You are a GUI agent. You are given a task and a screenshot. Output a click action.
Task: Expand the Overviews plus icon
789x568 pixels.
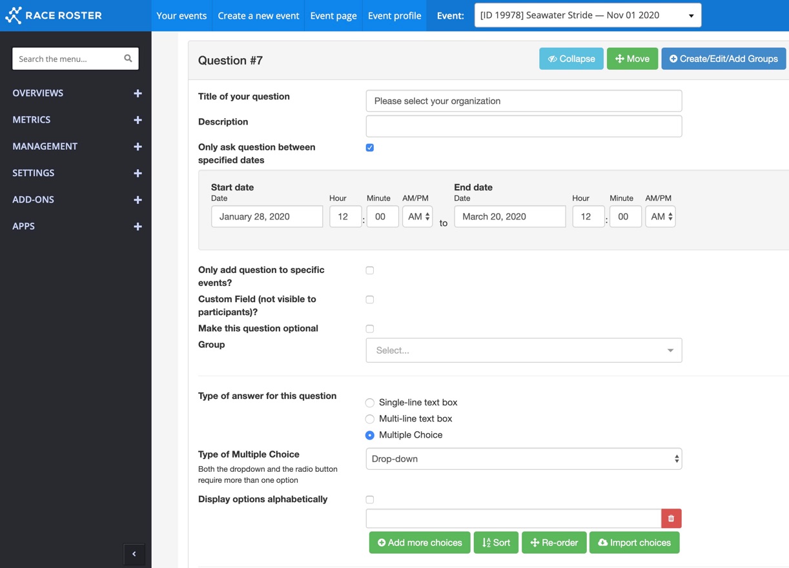pyautogui.click(x=138, y=94)
